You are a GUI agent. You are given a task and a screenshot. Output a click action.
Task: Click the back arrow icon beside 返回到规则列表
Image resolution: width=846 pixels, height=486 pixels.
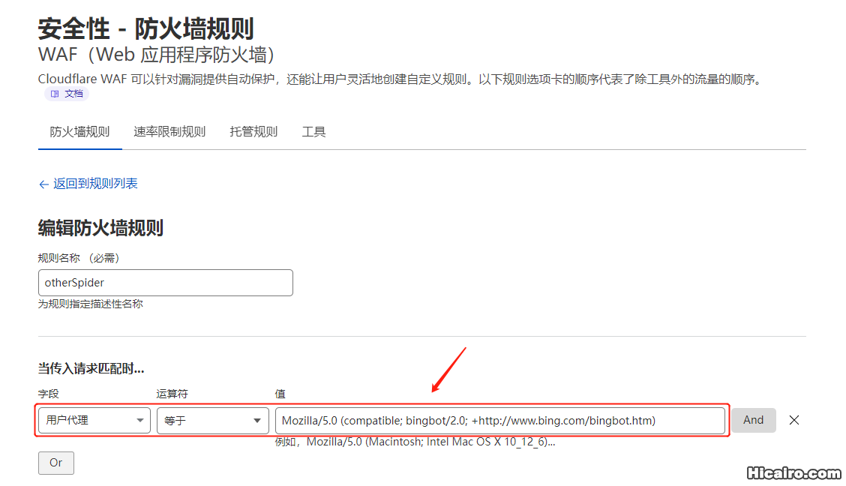(44, 184)
